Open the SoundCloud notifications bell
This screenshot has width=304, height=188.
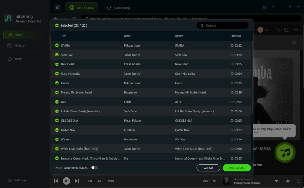click(x=278, y=30)
